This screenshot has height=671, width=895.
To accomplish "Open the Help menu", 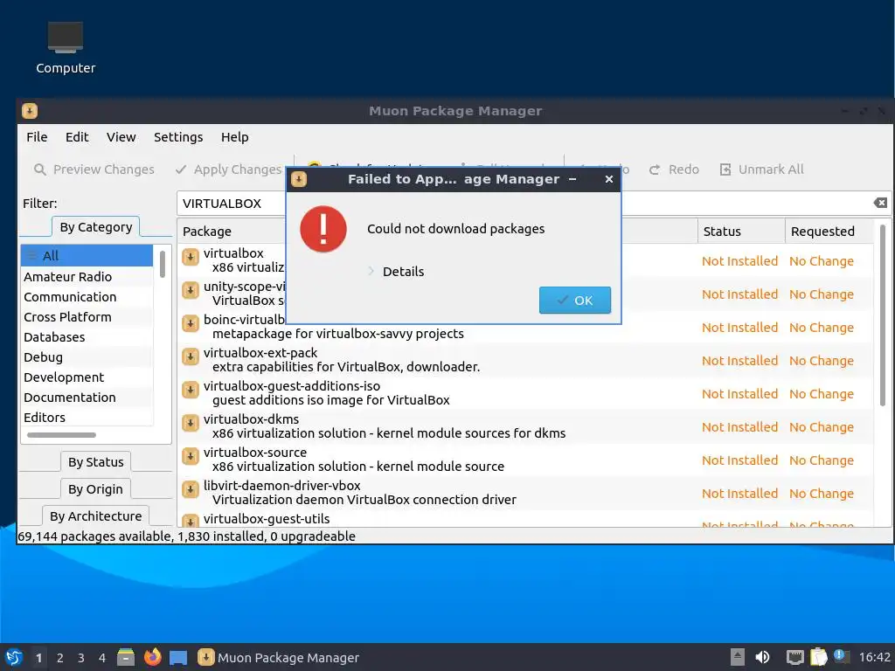I will coord(234,137).
